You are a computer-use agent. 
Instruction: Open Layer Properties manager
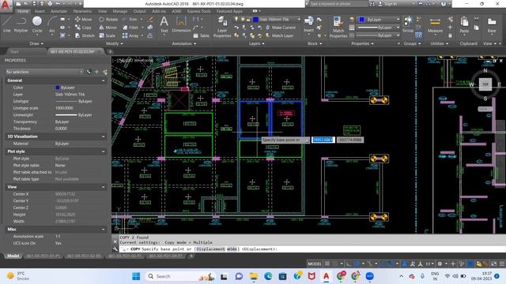222,27
